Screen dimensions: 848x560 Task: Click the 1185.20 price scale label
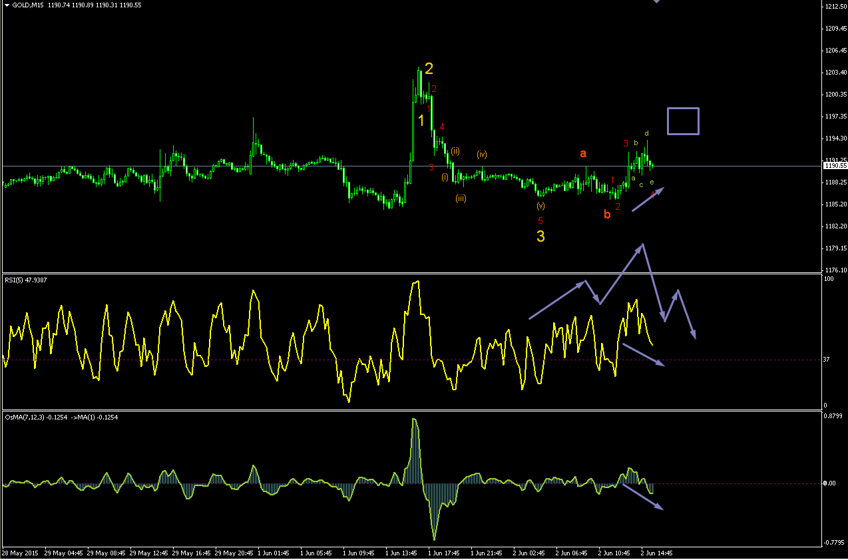[835, 204]
